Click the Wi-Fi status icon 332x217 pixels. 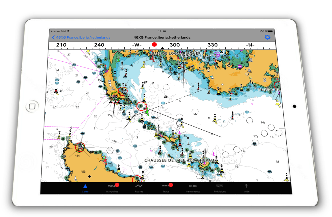pos(68,31)
